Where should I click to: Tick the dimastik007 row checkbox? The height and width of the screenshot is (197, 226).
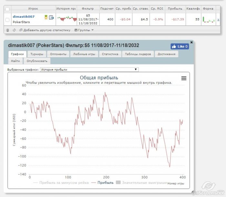click(7, 20)
